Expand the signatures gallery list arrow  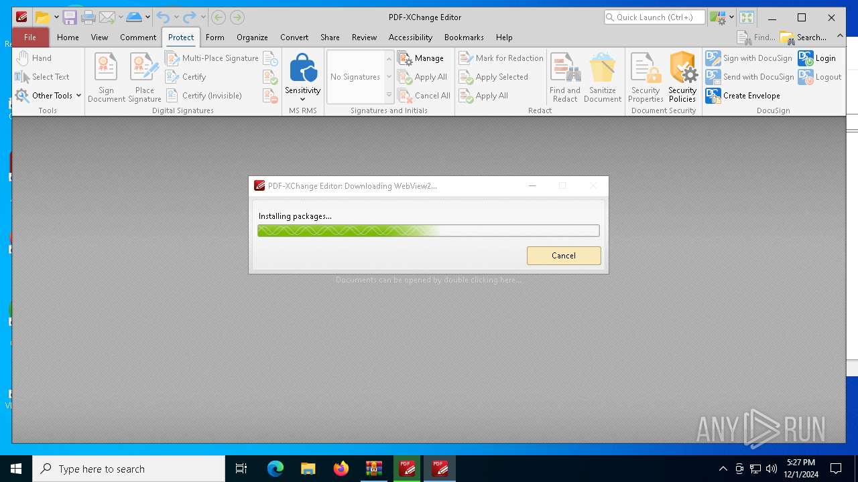[x=389, y=96]
